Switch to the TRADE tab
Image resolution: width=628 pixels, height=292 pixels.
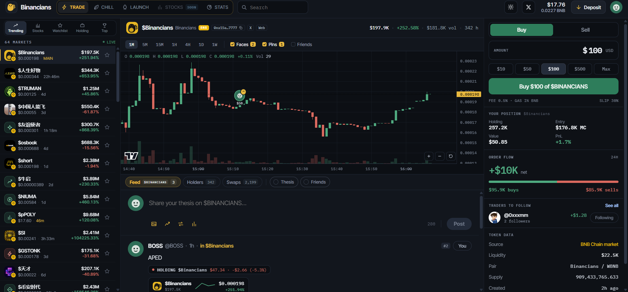click(x=73, y=7)
